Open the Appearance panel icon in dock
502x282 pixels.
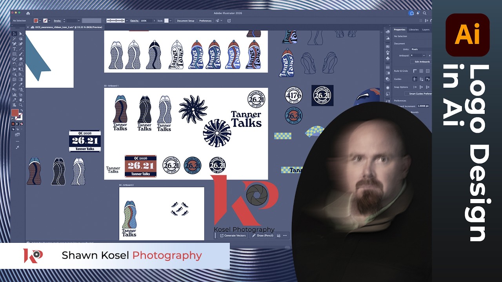[387, 88]
